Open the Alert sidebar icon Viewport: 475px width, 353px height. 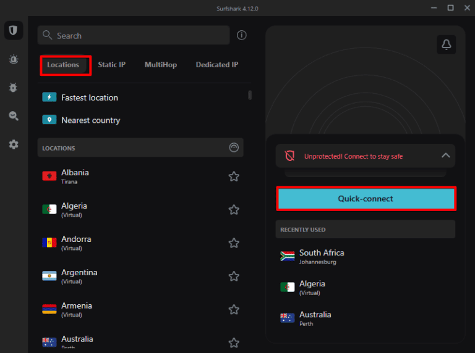tap(13, 59)
